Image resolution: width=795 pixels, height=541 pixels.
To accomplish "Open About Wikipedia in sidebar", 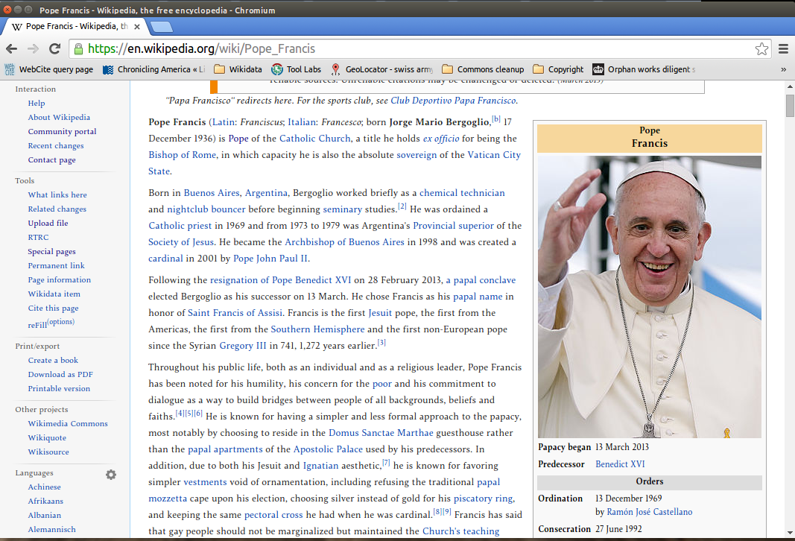I will (59, 117).
